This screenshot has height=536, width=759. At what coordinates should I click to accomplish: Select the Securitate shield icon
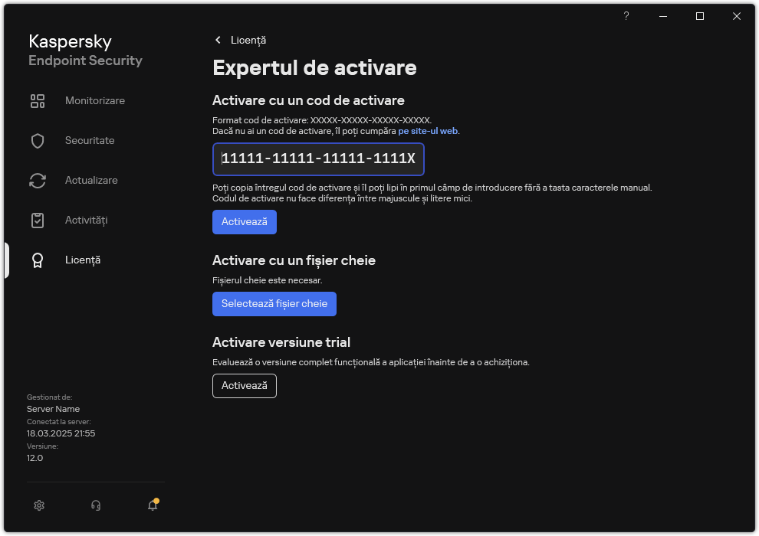(x=38, y=140)
